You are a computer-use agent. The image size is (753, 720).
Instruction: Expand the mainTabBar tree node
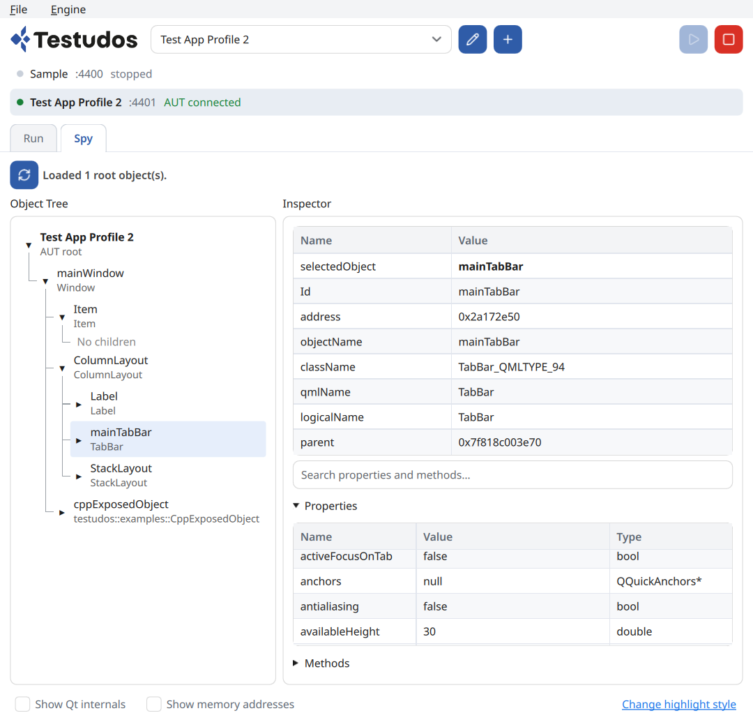coord(79,440)
